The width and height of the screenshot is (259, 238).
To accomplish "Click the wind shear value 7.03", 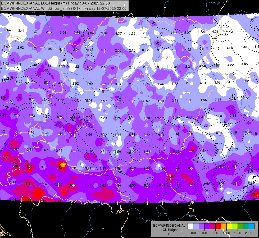I will [206, 167].
